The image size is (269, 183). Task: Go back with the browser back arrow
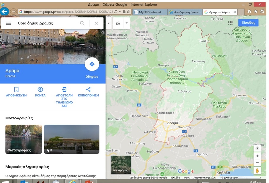point(4,12)
